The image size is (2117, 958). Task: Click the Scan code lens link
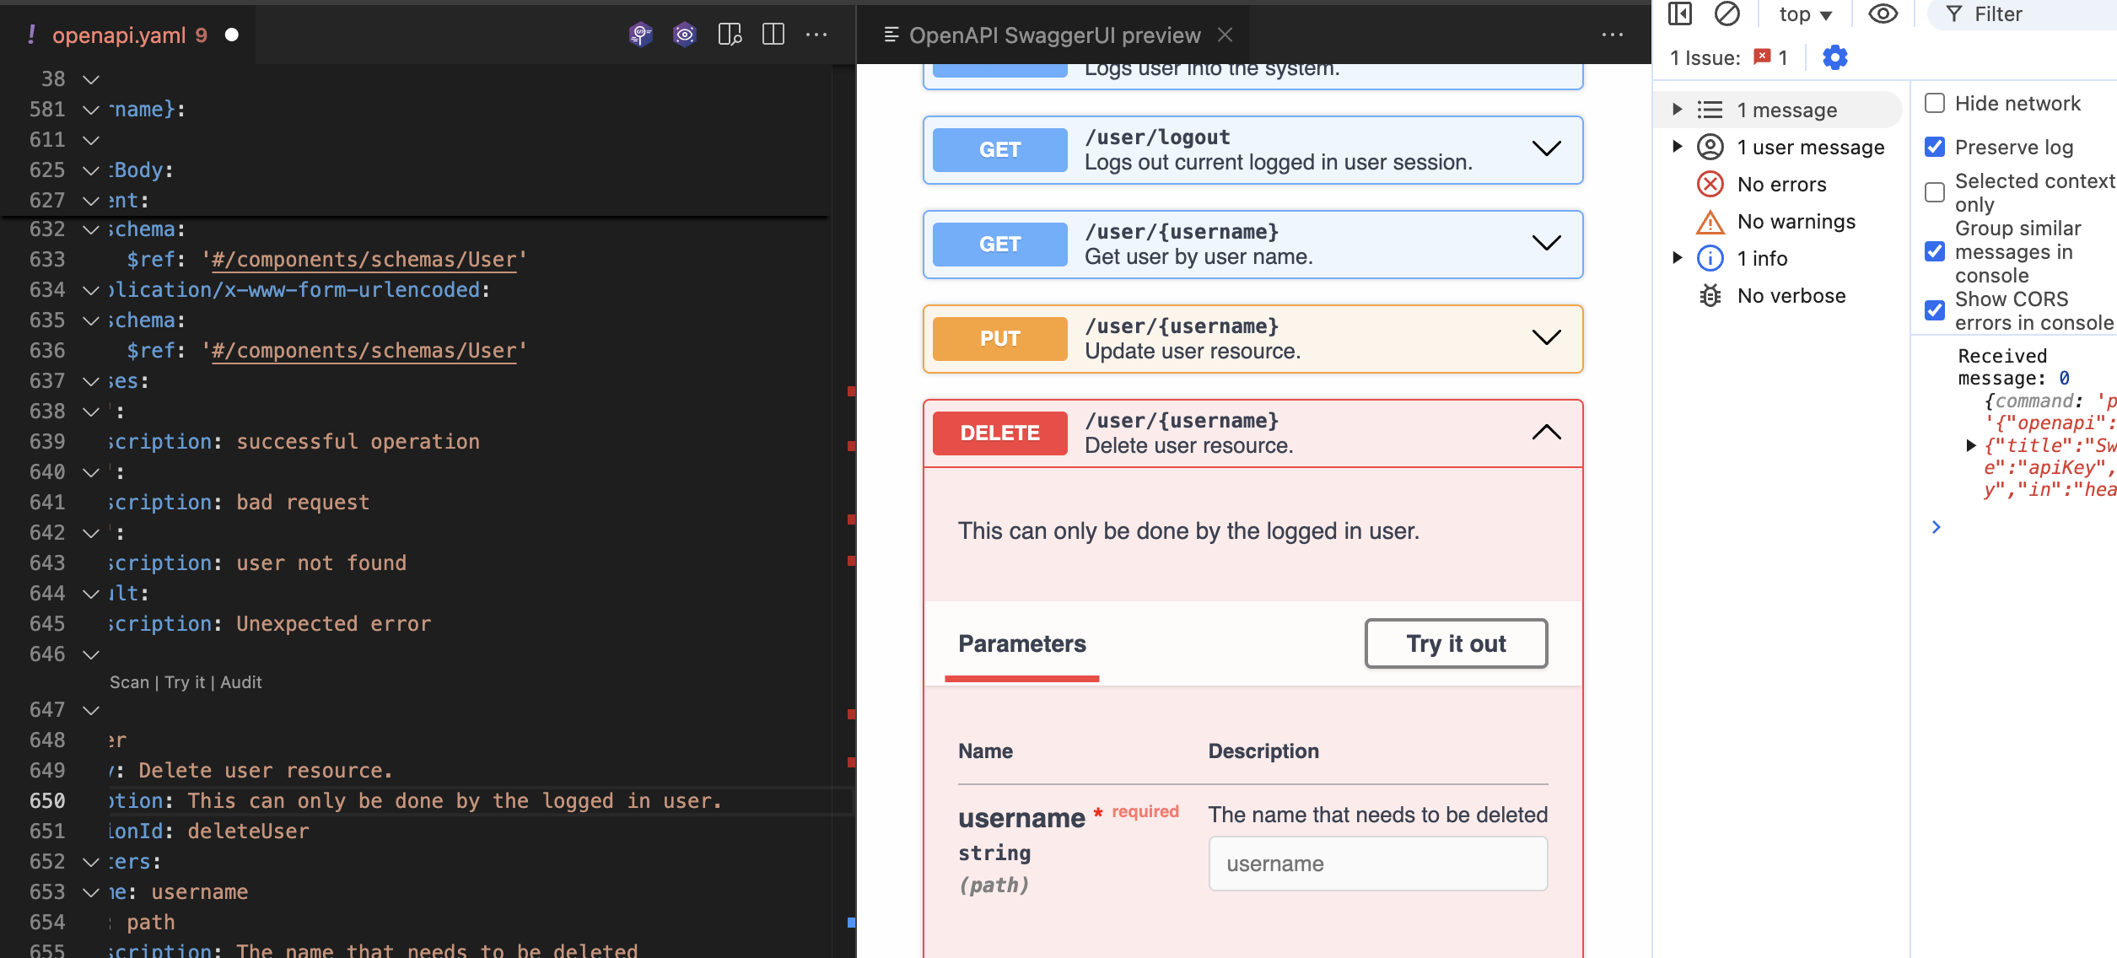point(129,682)
